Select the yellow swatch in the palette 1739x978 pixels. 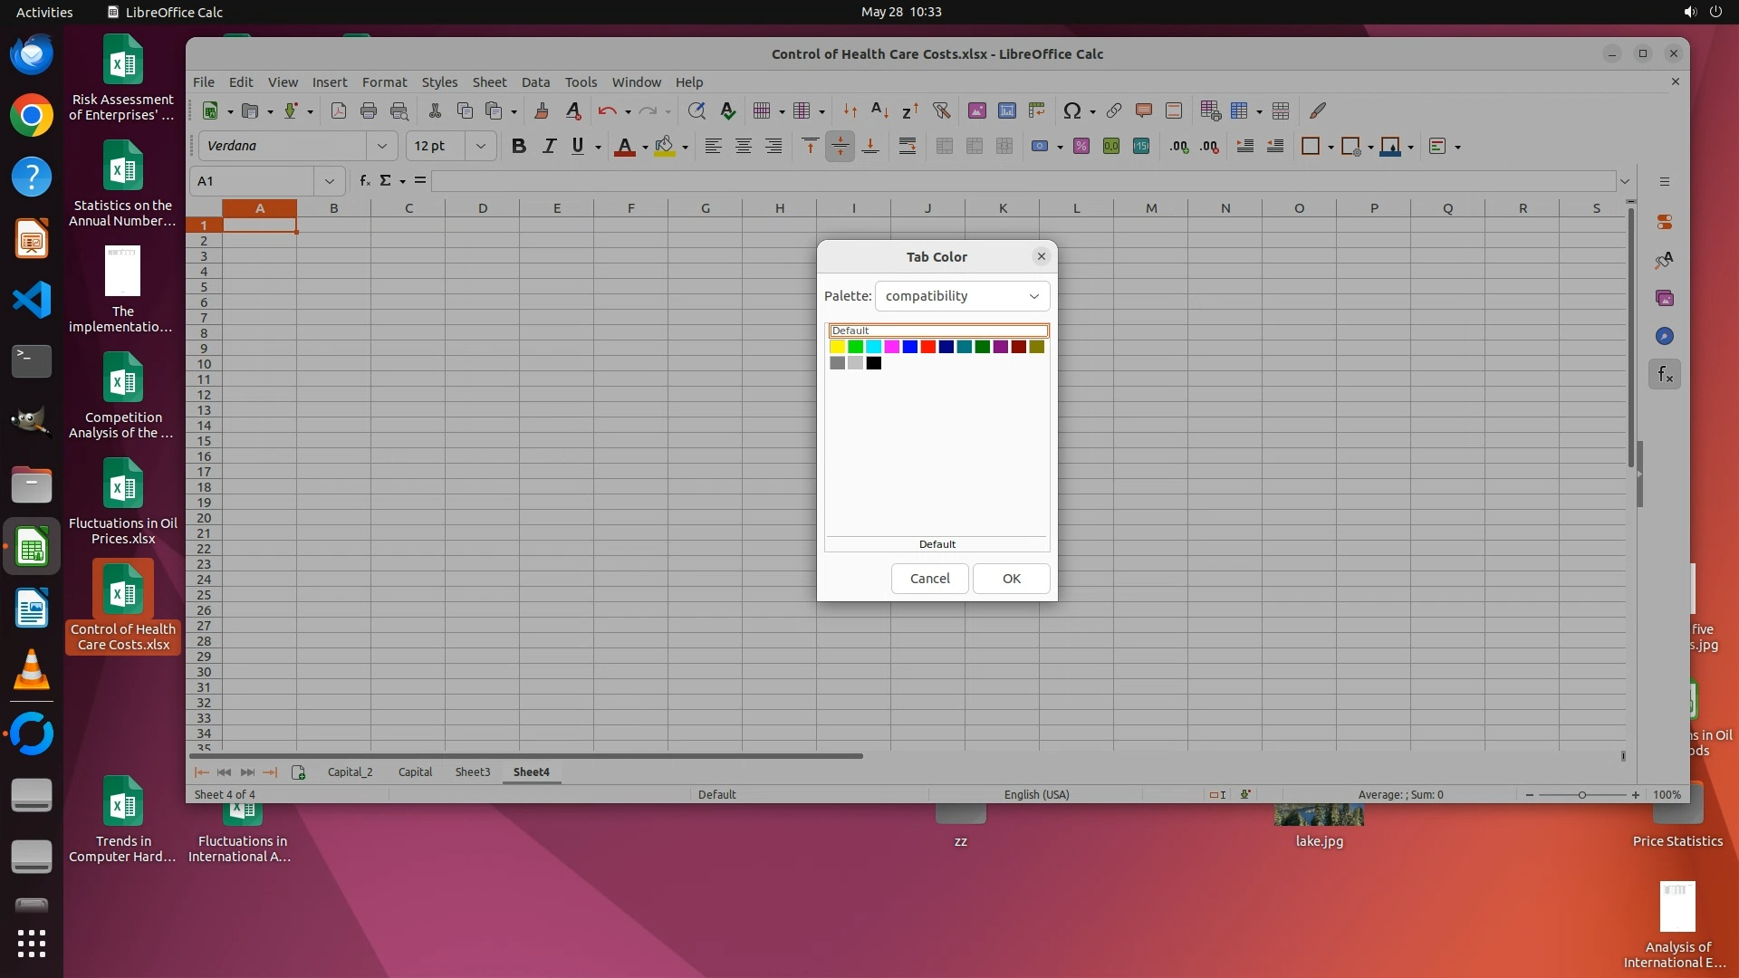tap(837, 347)
